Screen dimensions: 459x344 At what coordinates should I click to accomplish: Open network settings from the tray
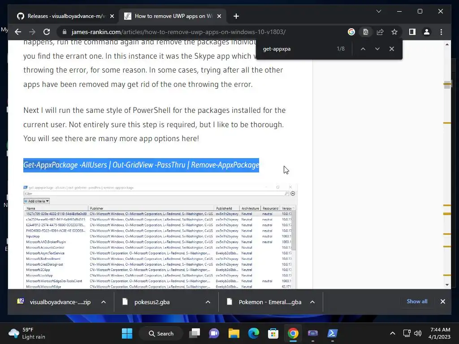coord(407,333)
